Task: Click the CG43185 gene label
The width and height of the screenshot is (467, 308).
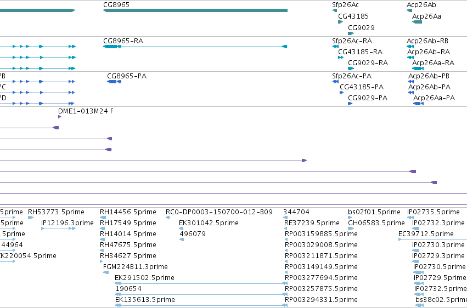Action: [353, 16]
